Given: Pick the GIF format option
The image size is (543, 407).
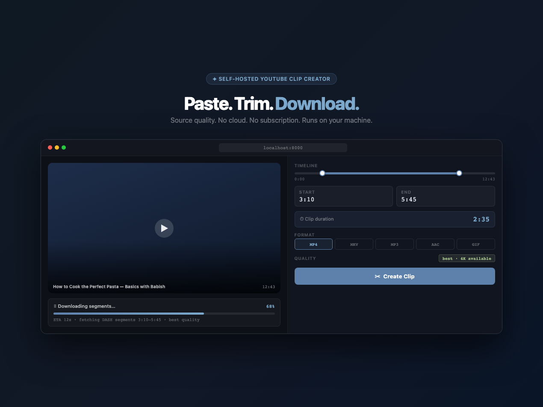Looking at the screenshot, I should 476,244.
